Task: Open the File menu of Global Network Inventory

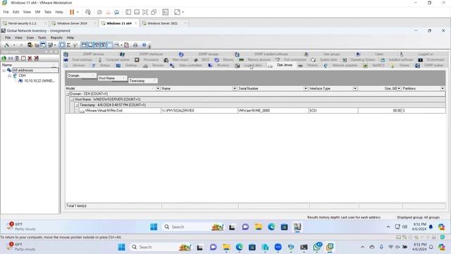Action: pos(8,37)
